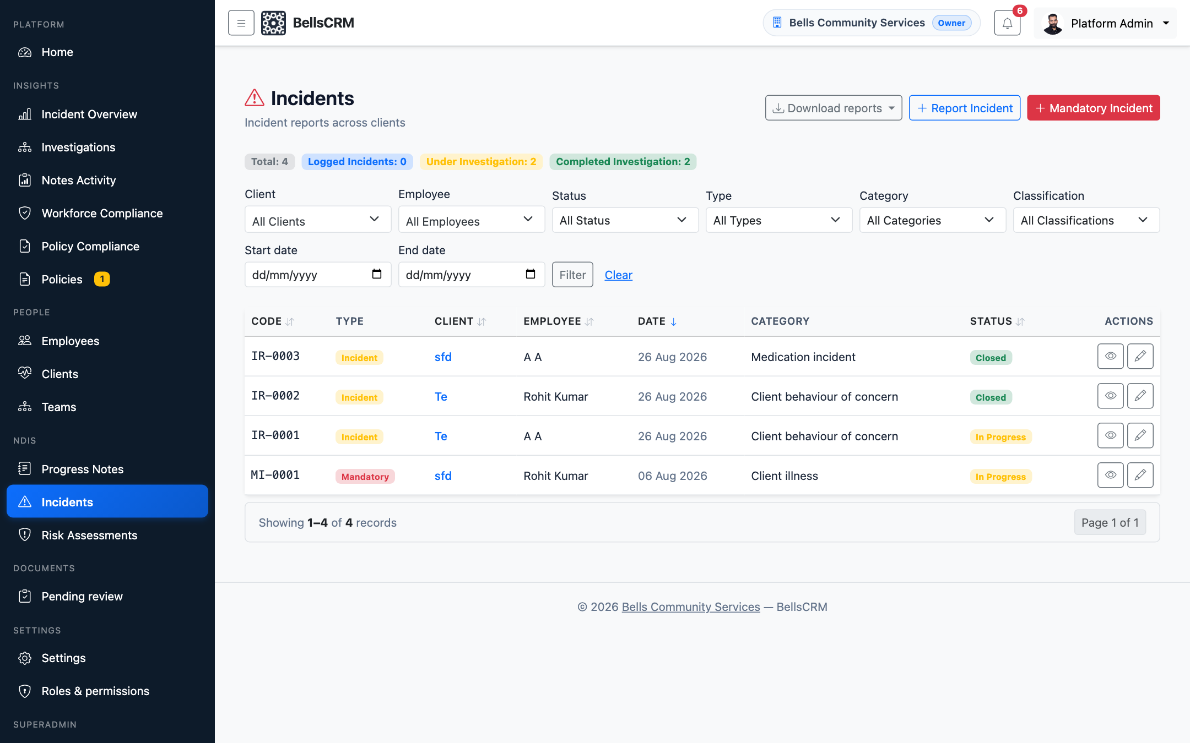Click the Clear filters link
Screen dimensions: 1190x743
tap(618, 275)
